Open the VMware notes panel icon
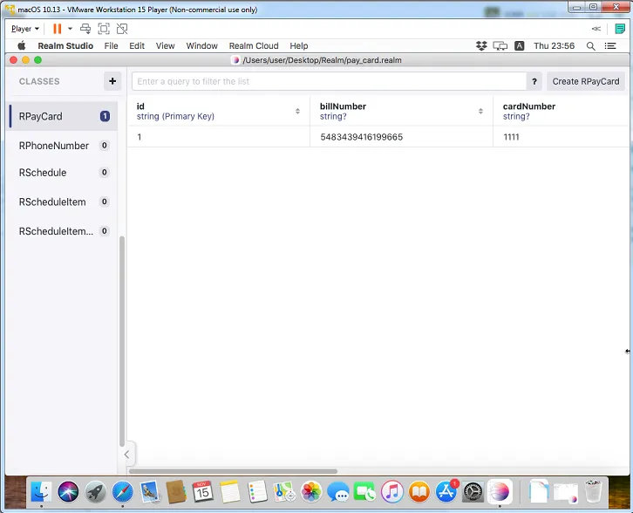This screenshot has height=513, width=633. (x=620, y=29)
